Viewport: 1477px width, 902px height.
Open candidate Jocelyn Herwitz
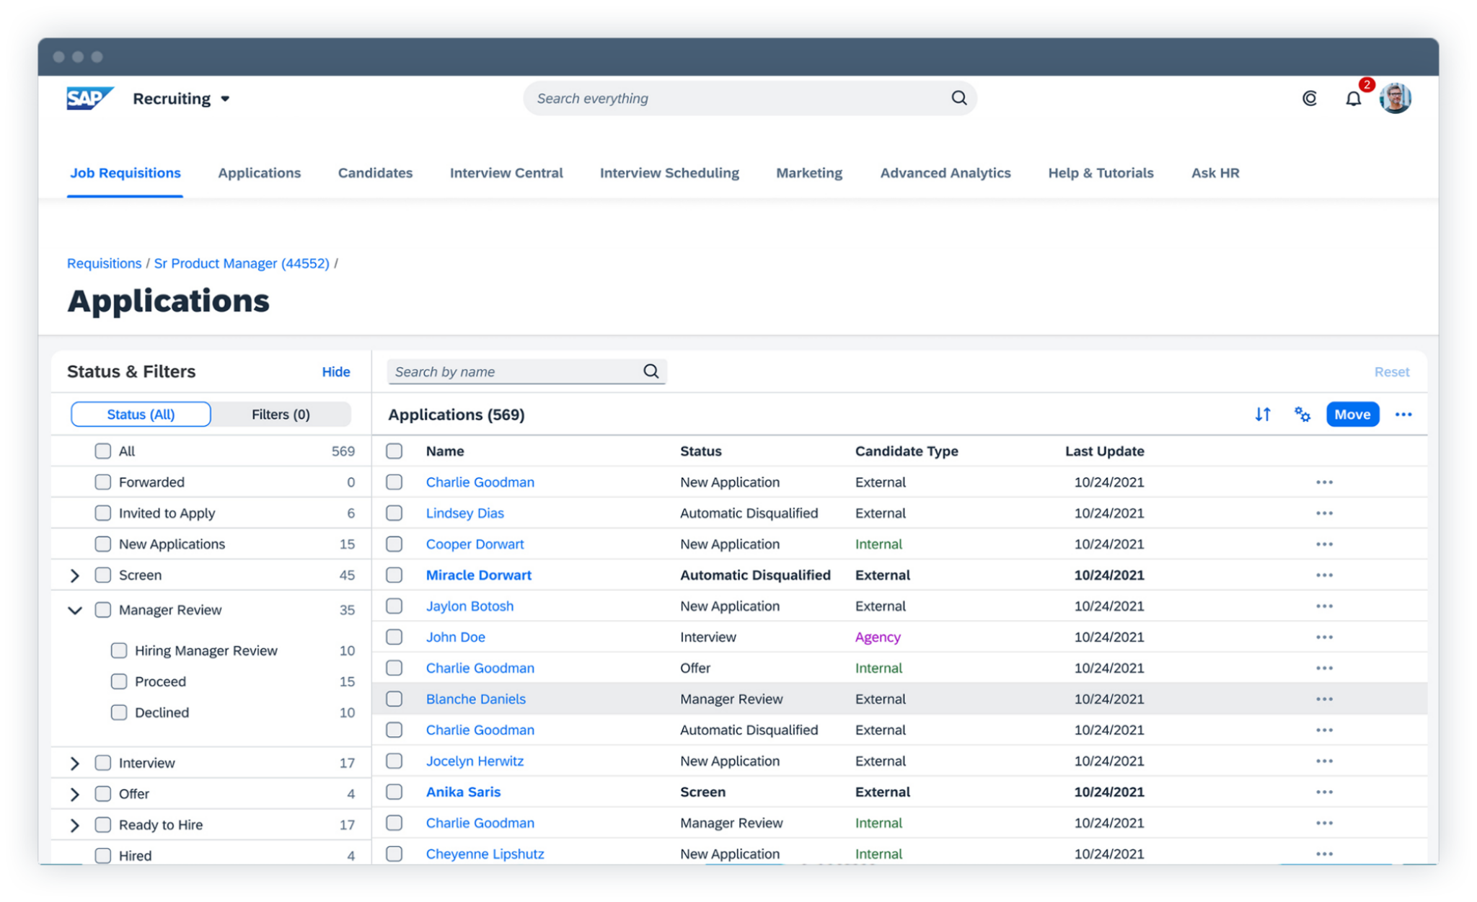pos(475,761)
